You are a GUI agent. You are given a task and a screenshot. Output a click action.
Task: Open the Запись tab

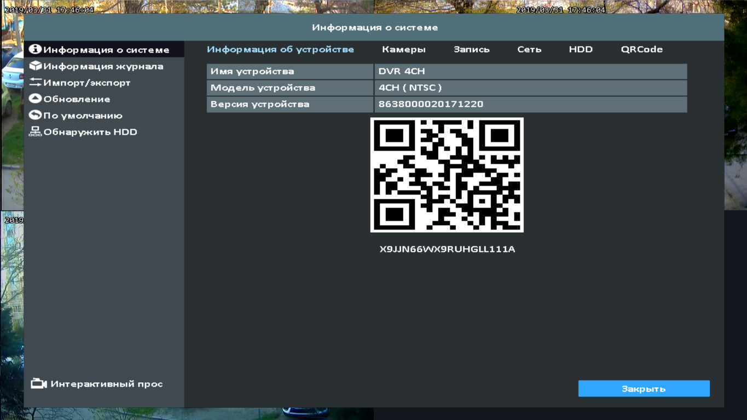472,49
